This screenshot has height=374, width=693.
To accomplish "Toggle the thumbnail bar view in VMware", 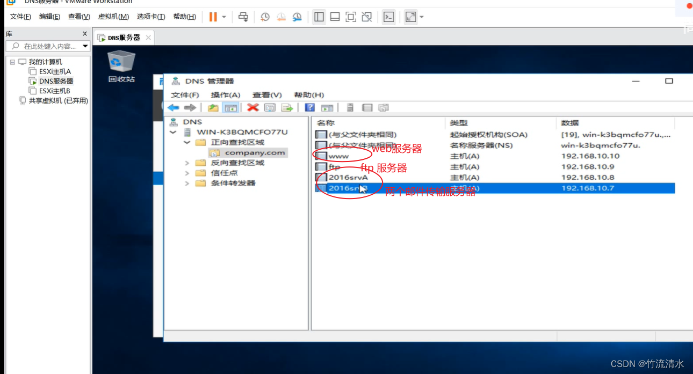I will (335, 17).
